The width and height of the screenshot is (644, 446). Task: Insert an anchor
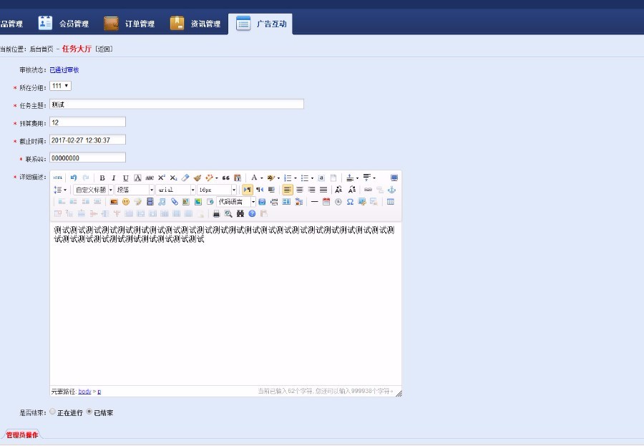392,190
